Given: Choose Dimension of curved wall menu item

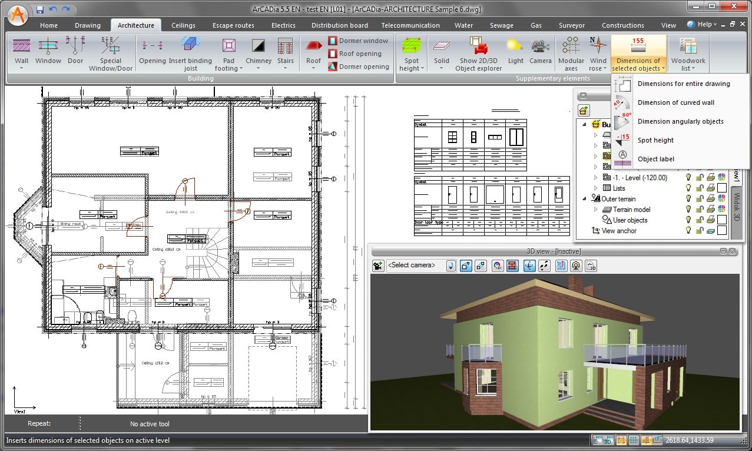Looking at the screenshot, I should pos(675,102).
